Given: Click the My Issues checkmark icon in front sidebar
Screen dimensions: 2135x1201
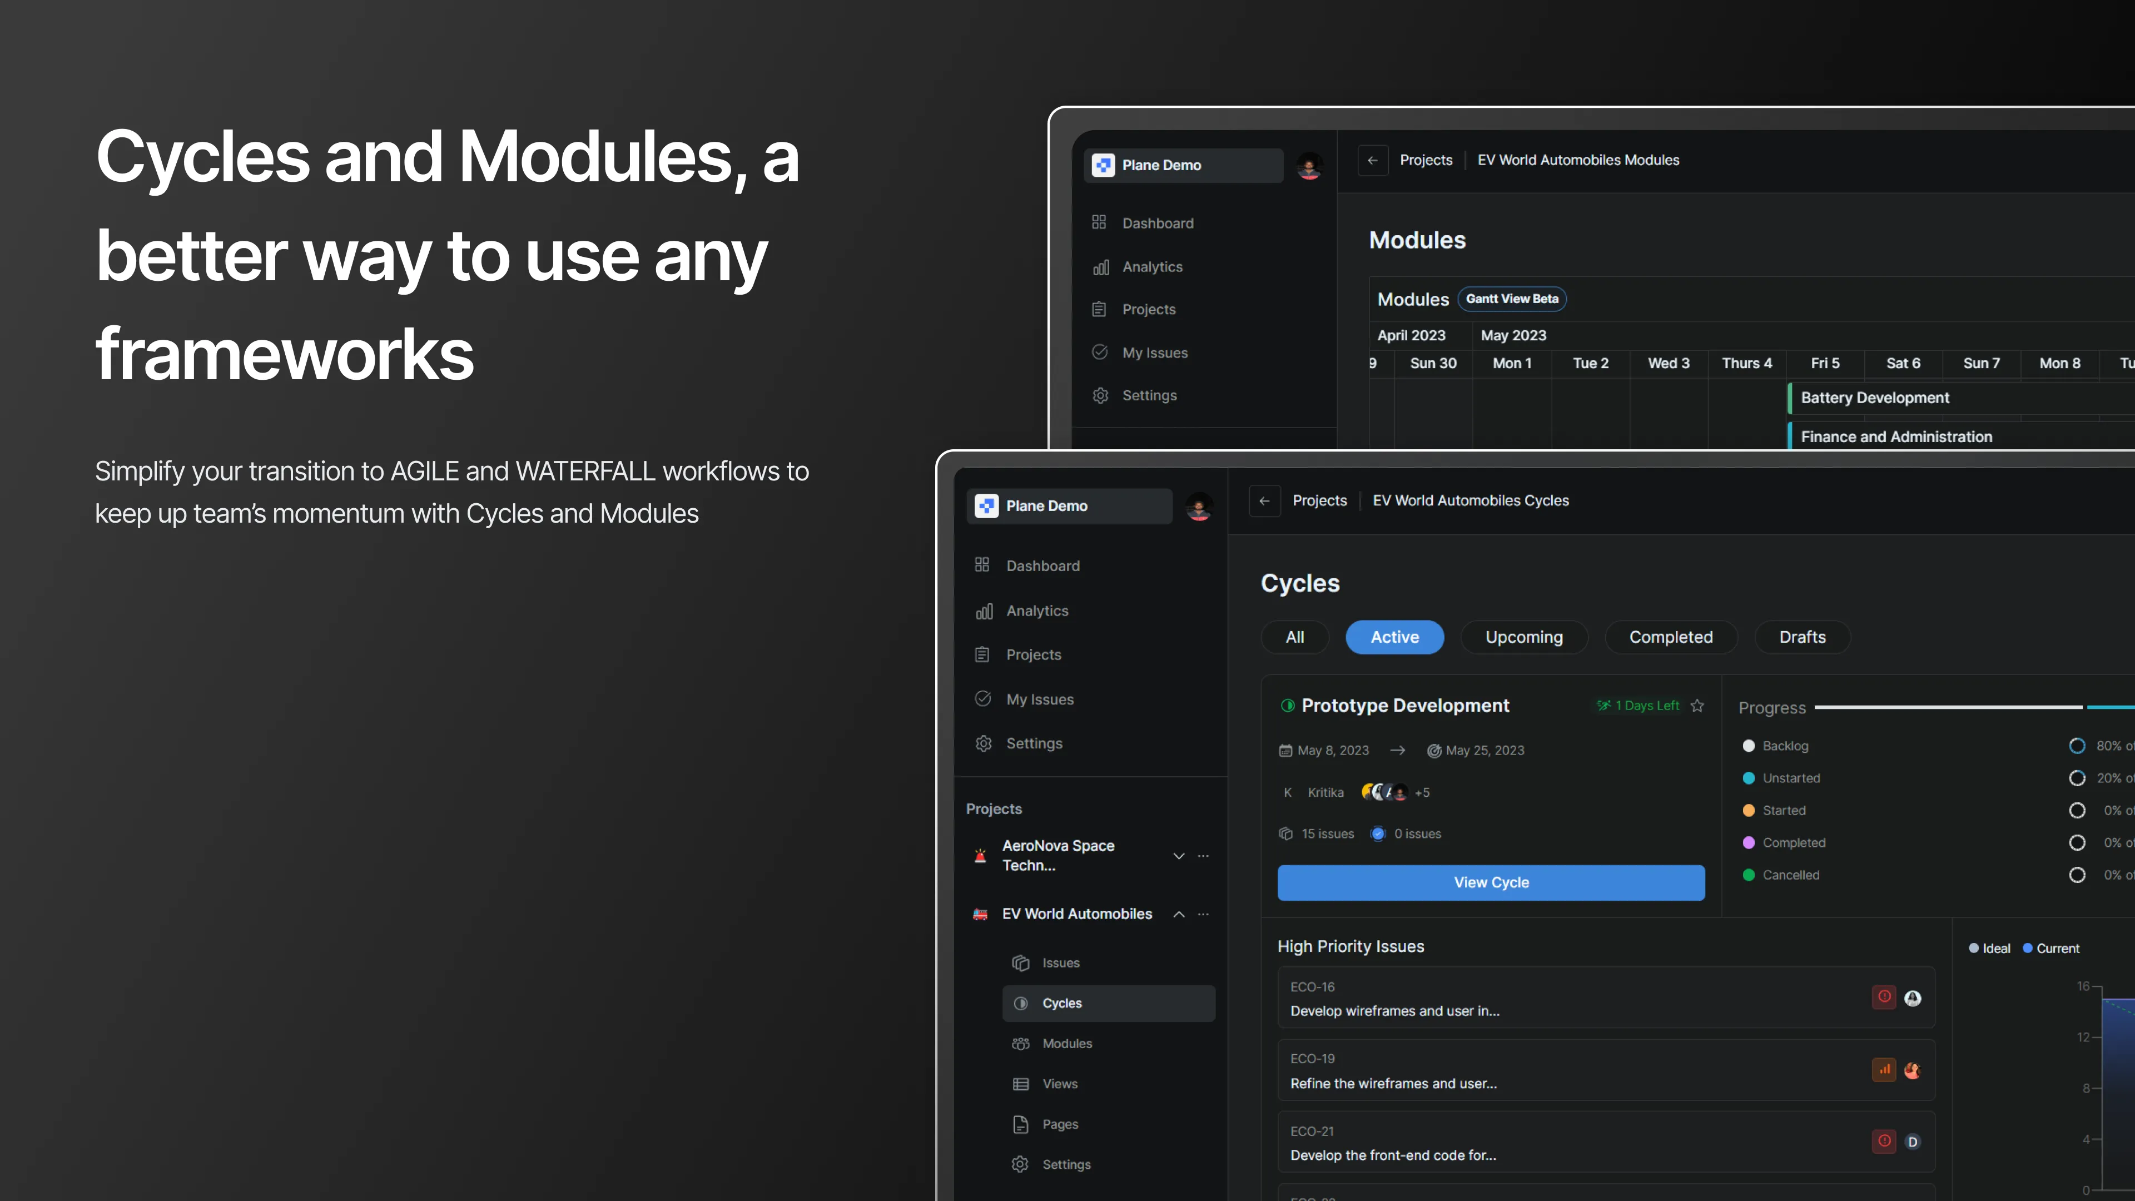Looking at the screenshot, I should tap(983, 699).
